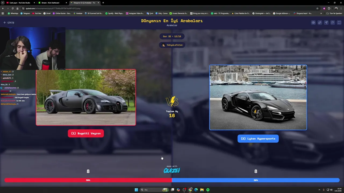The image size is (344, 193).
Task: Open Google Chrome from the taskbar
Action: (190, 190)
